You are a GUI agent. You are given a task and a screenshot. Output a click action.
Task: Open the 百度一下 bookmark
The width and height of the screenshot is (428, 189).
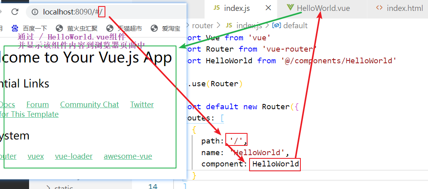pos(29,28)
